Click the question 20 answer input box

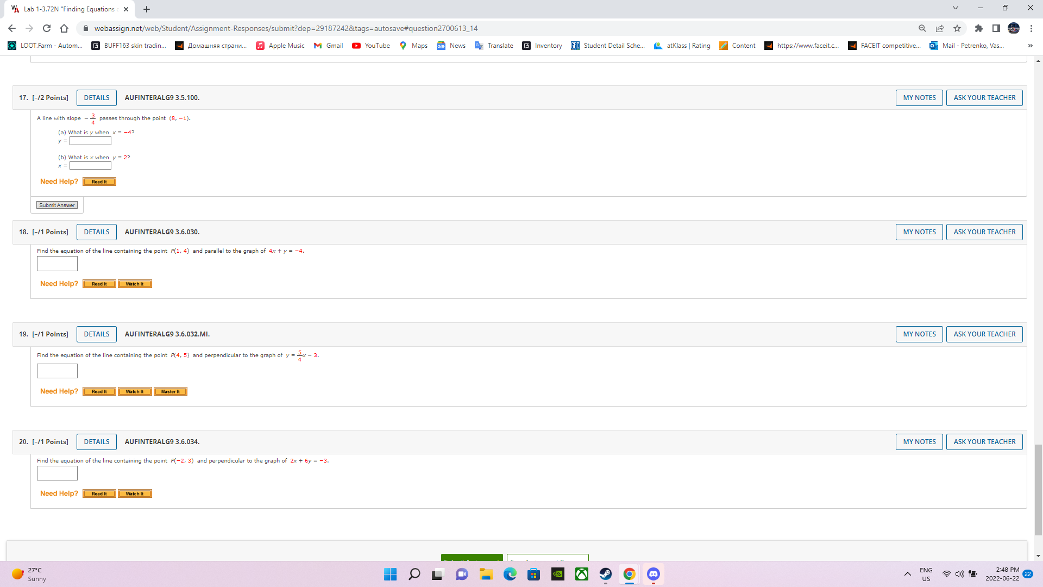57,473
